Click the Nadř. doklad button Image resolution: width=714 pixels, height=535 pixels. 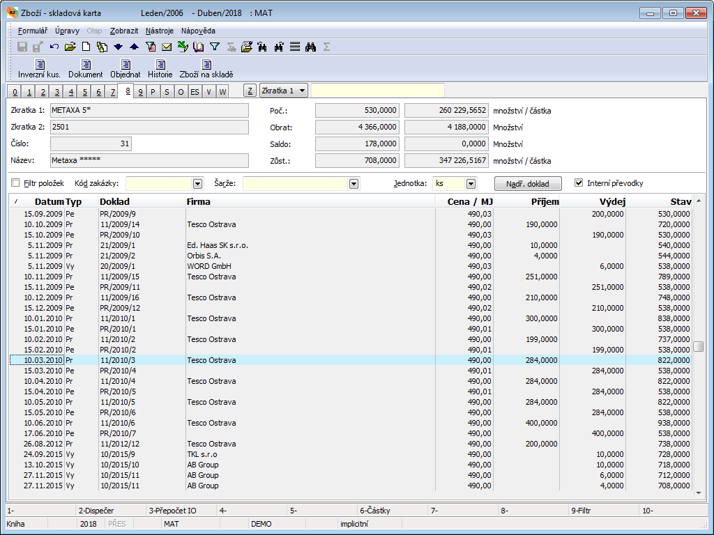pos(527,184)
